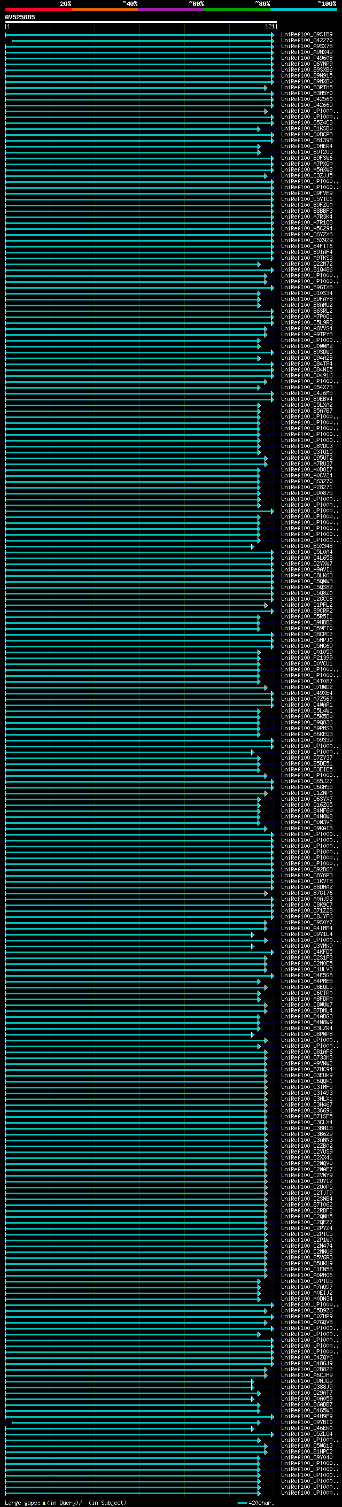The image size is (342, 1507).
Task: Select hit UniRef100_Q9YBI0
Action: (307, 1422)
